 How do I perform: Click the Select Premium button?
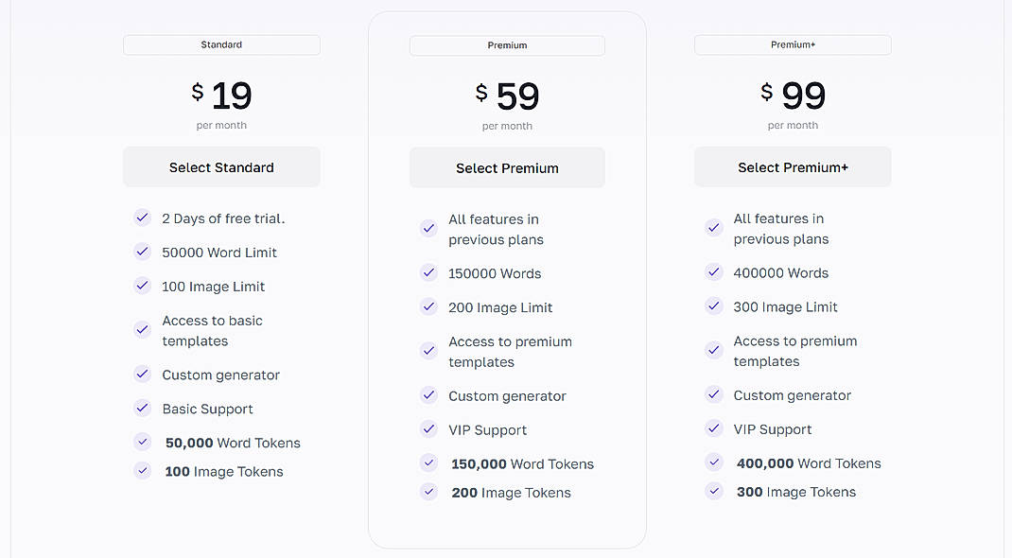pos(507,166)
